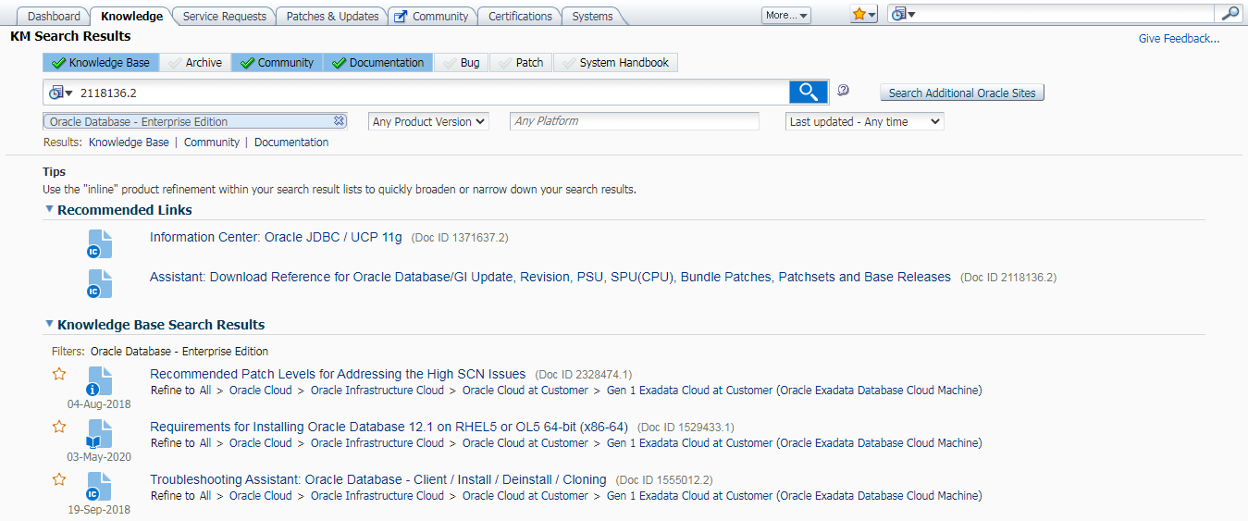Click the blue magnifier search button

click(x=808, y=92)
